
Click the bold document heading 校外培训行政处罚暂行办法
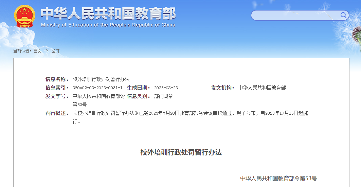pyautogui.click(x=181, y=152)
